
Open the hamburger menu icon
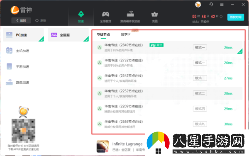(222, 5)
